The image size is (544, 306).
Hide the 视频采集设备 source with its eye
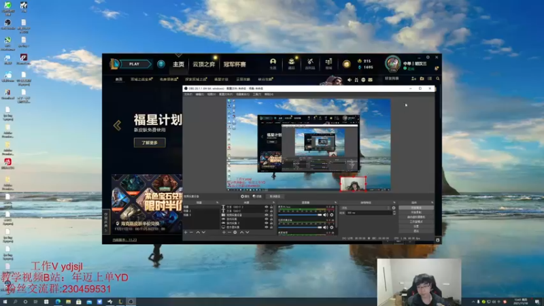267,215
